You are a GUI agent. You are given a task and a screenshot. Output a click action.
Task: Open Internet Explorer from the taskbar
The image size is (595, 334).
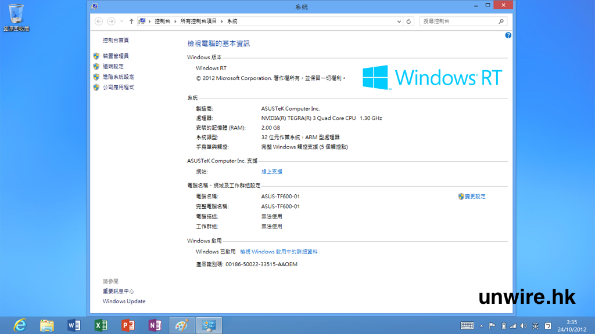point(20,325)
